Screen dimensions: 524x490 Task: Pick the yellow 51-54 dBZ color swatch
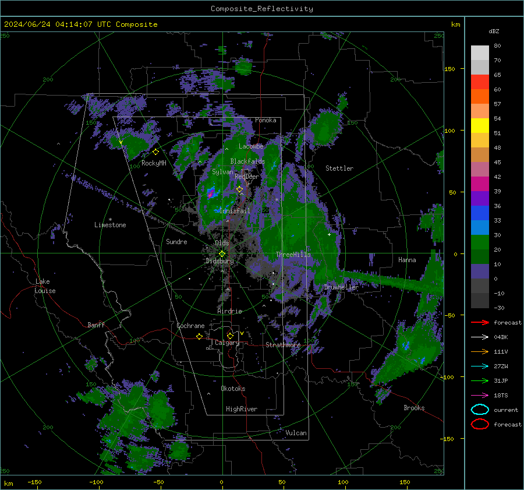[x=480, y=126]
